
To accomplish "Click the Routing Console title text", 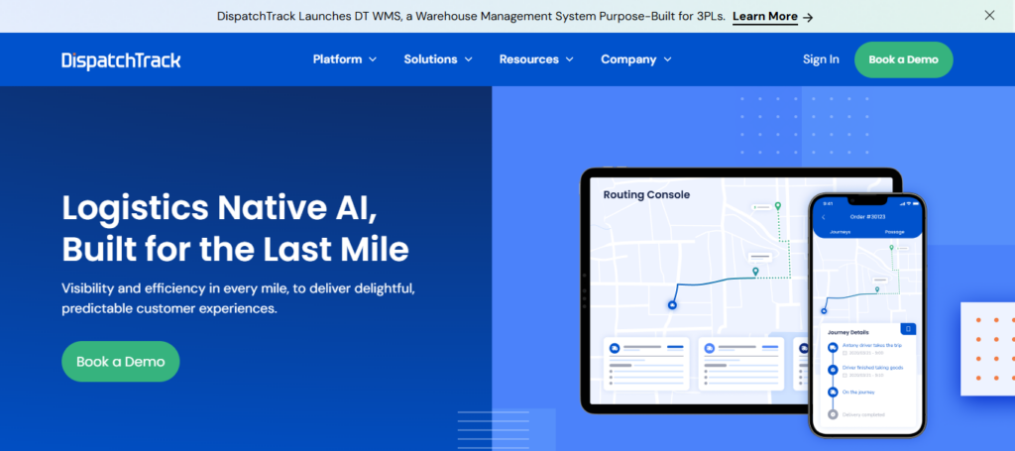I will point(646,194).
